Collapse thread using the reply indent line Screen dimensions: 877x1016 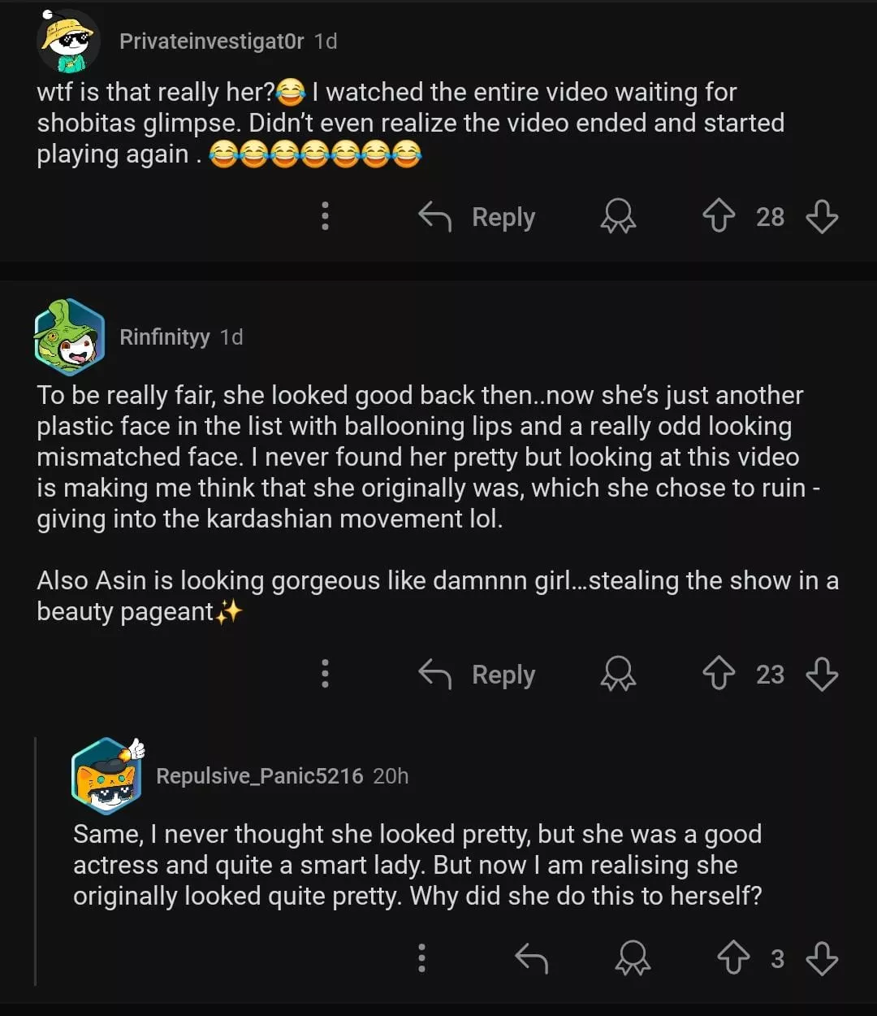pos(36,862)
